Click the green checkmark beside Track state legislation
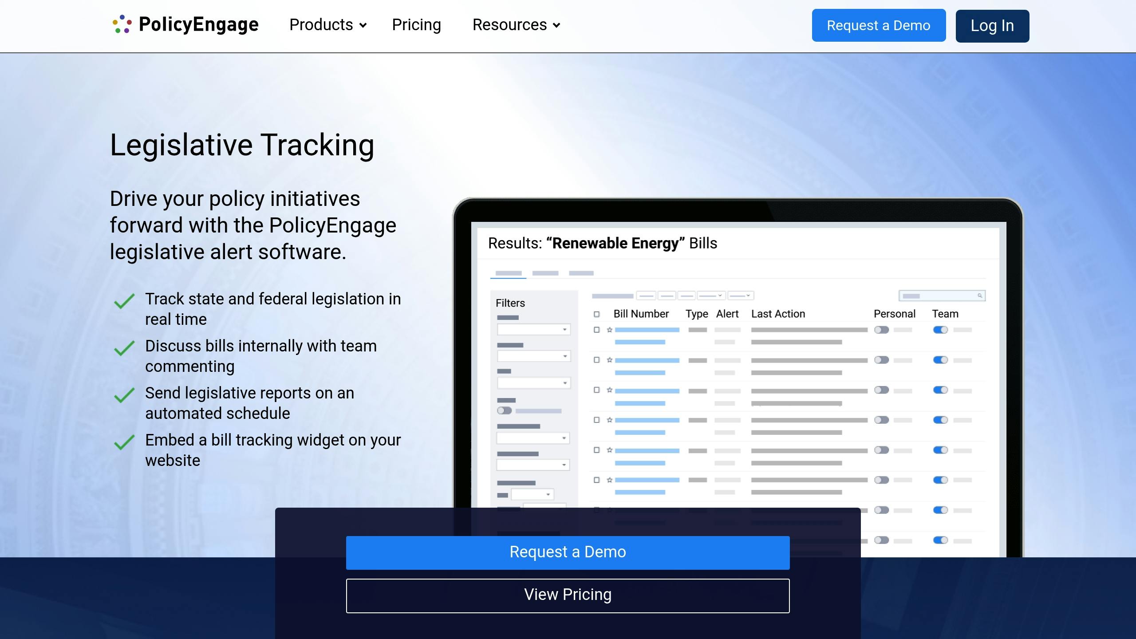 pos(124,301)
